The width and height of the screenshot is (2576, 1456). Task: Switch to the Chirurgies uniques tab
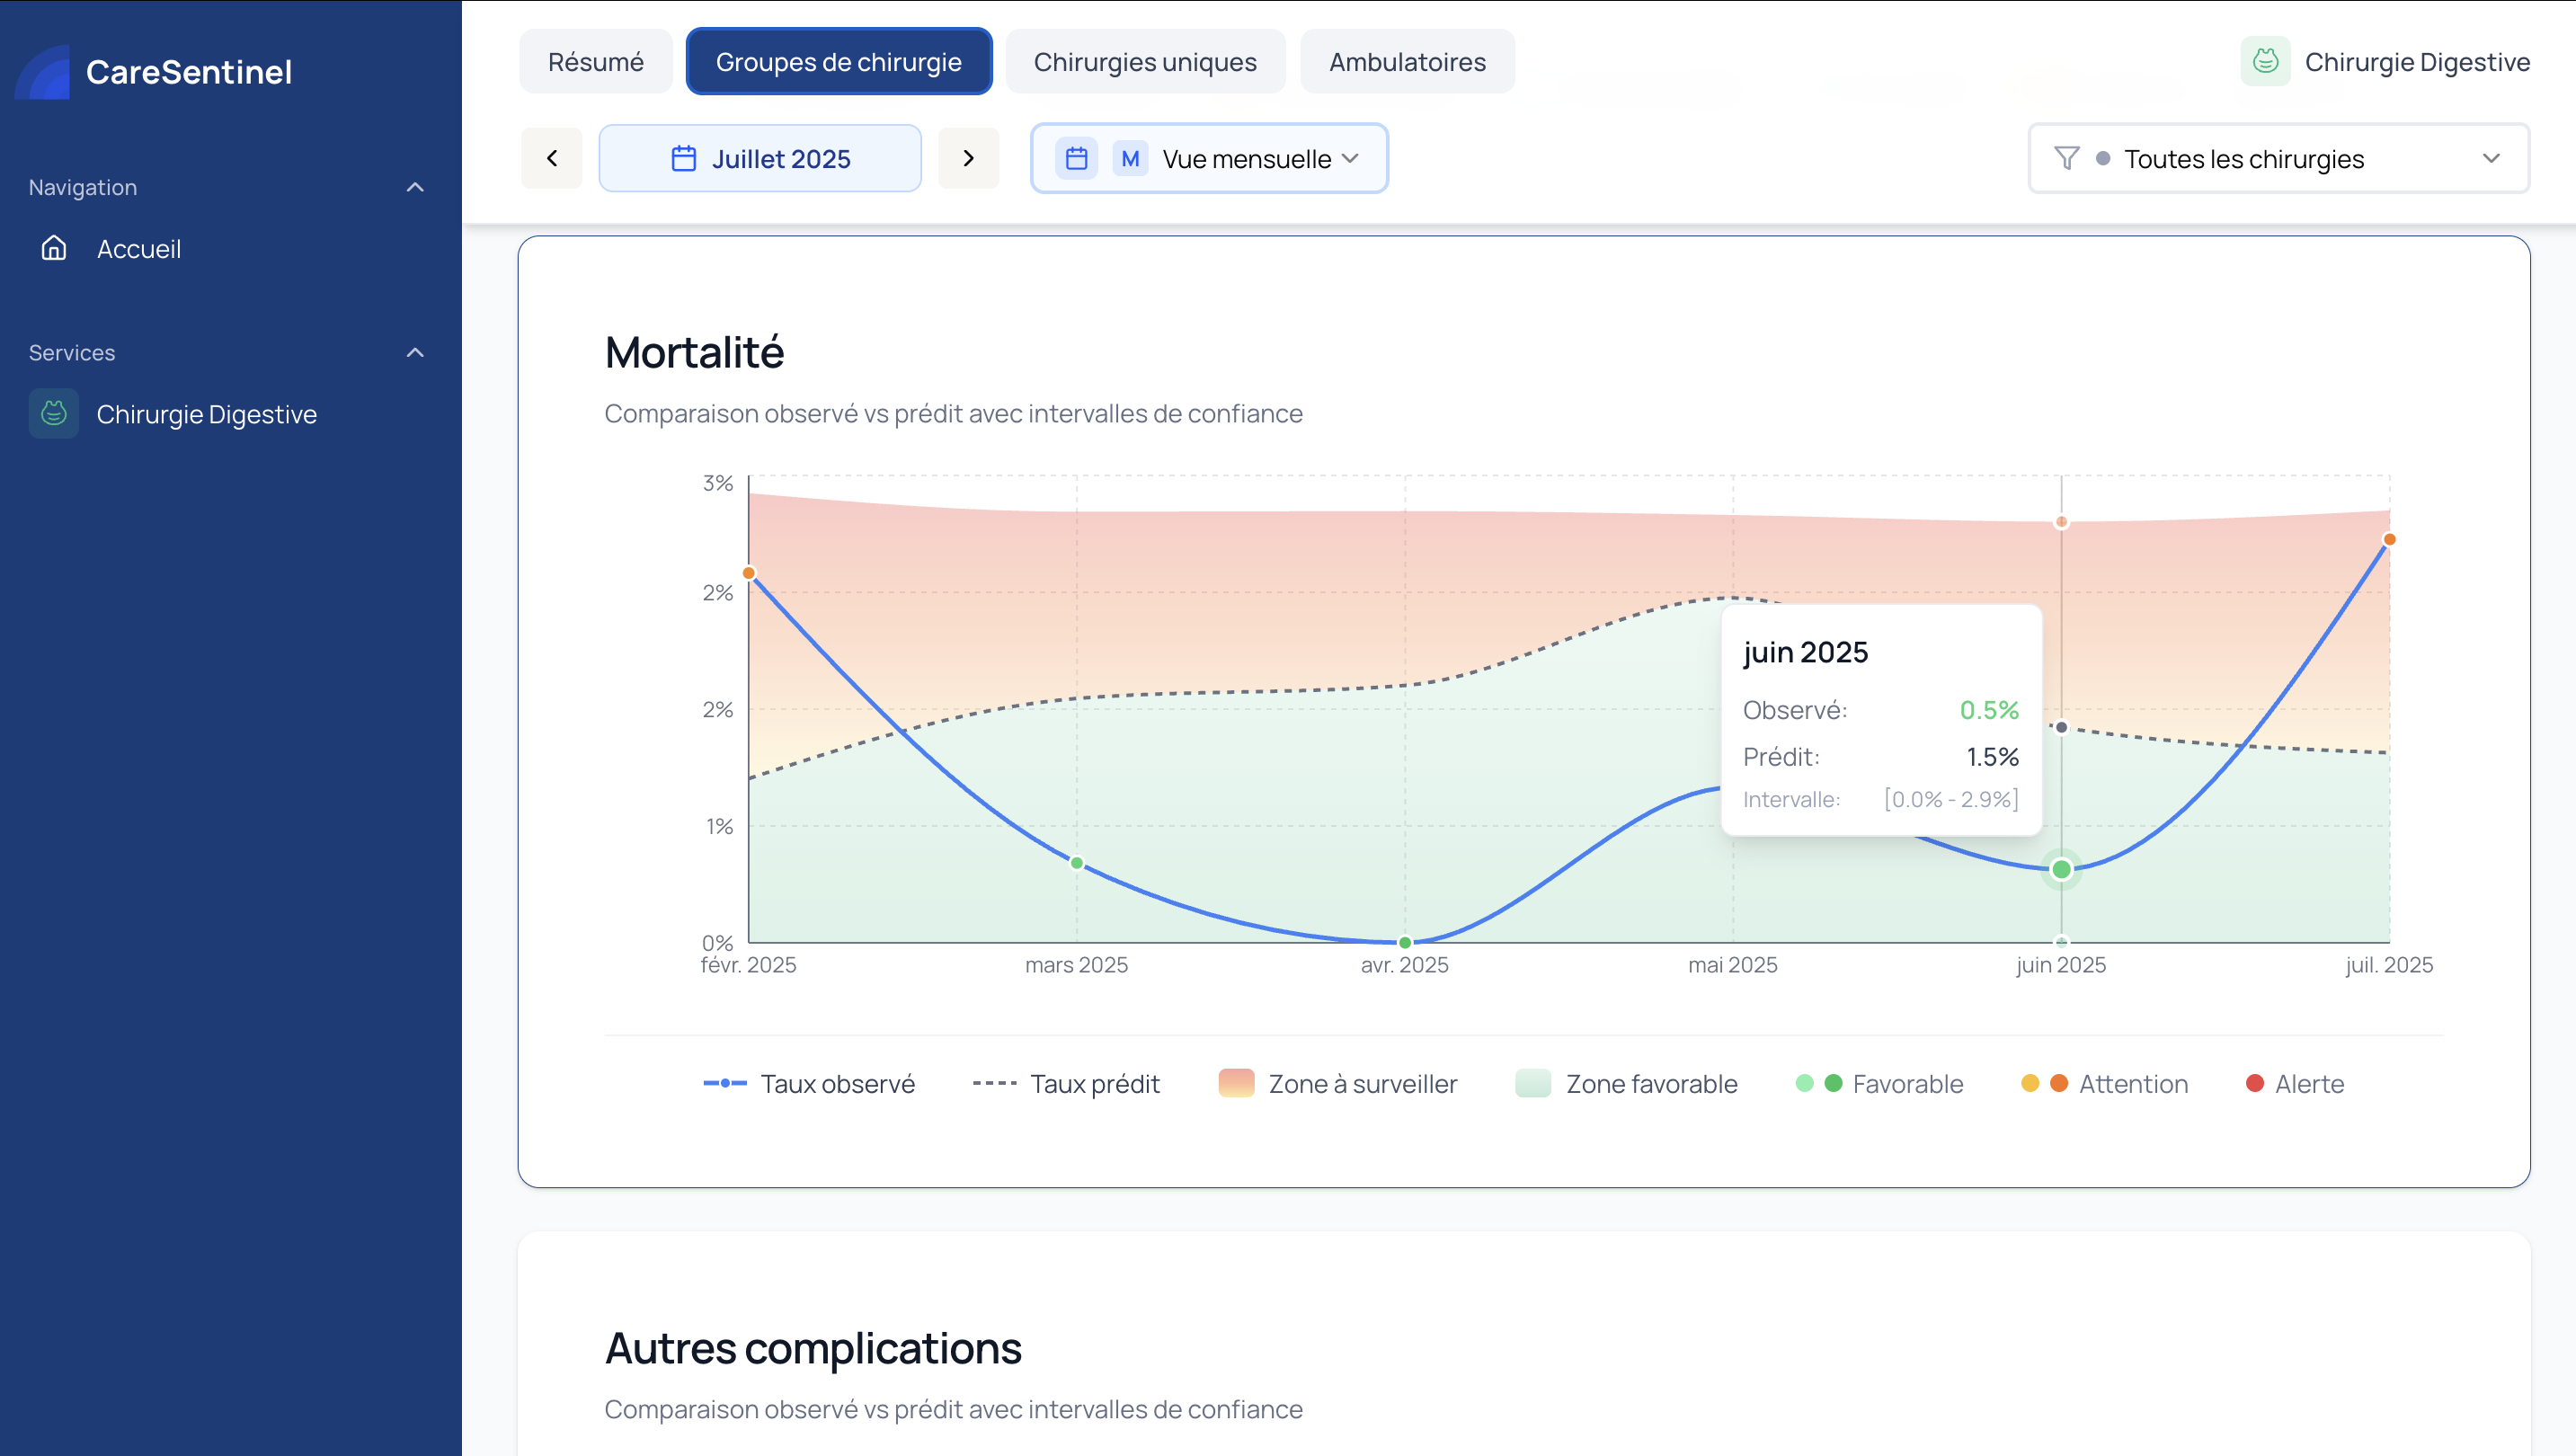(x=1146, y=61)
